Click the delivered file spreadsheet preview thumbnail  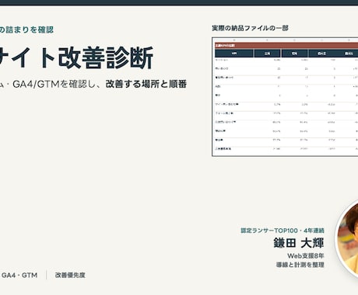coord(285,97)
